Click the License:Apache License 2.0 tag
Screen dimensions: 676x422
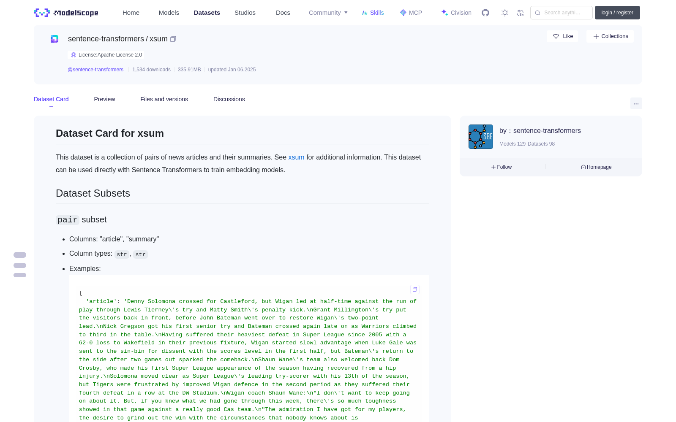pyautogui.click(x=106, y=55)
